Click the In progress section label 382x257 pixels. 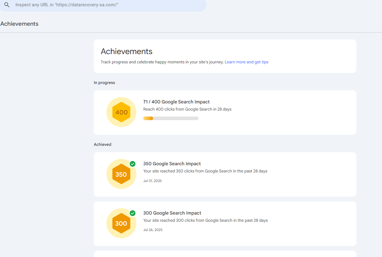(x=104, y=82)
